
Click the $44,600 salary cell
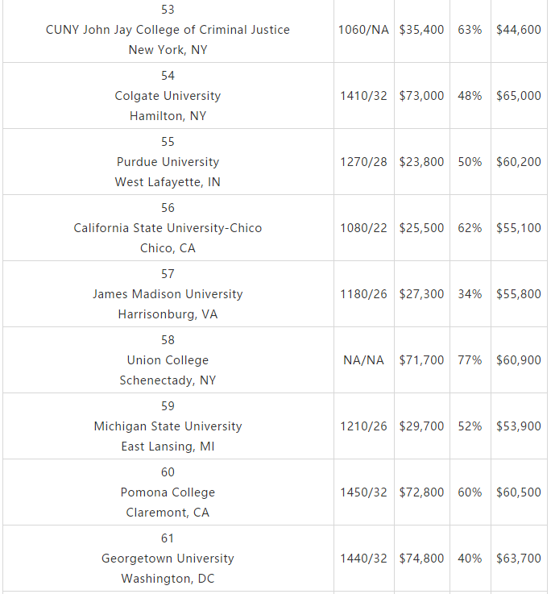pos(519,30)
